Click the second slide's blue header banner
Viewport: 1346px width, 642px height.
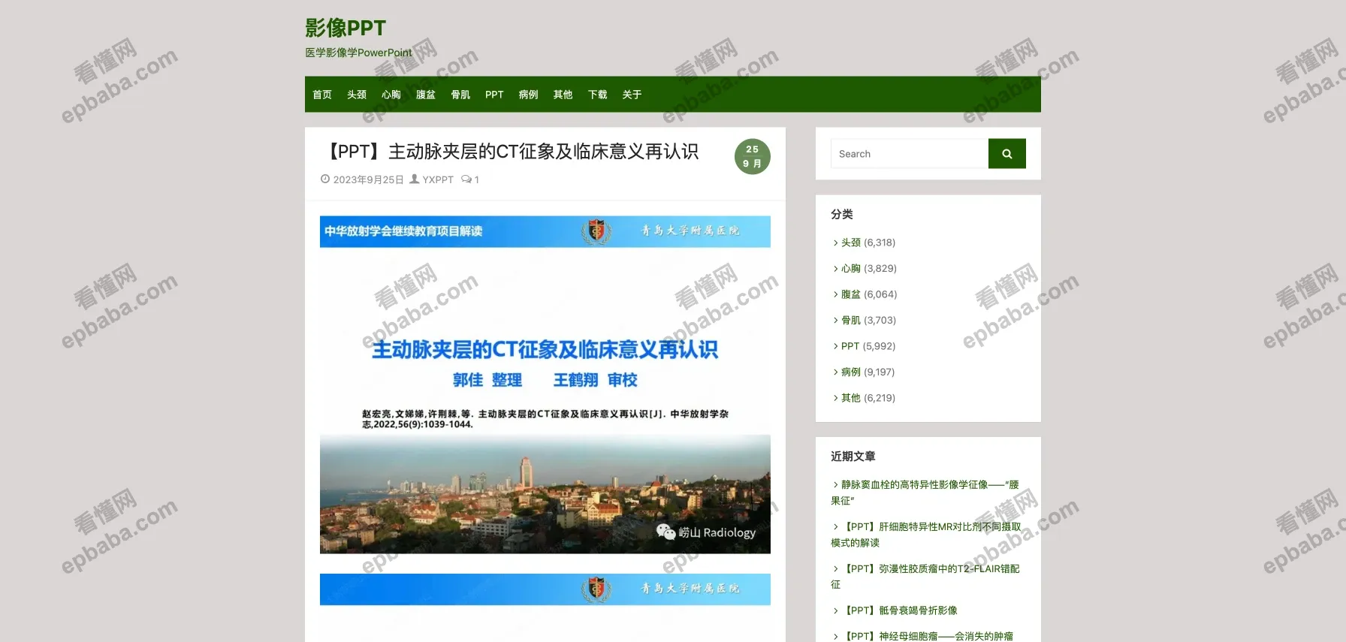545,589
